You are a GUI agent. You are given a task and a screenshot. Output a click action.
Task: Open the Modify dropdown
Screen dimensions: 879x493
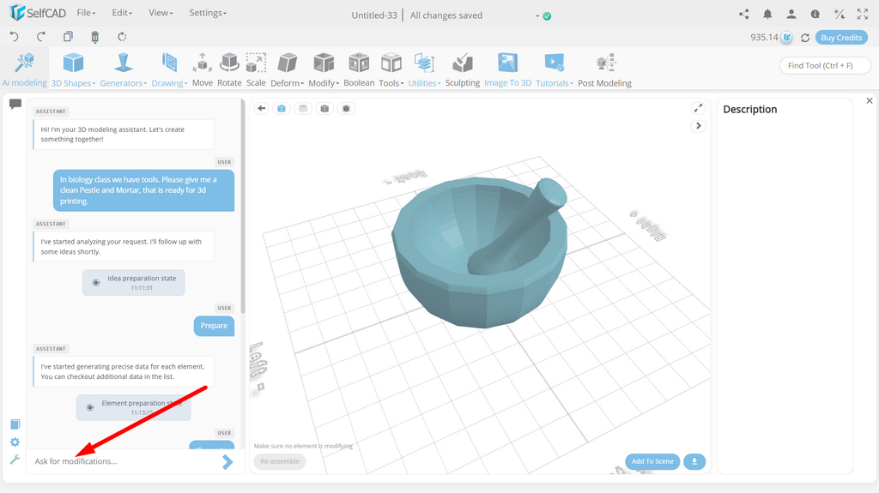(324, 69)
